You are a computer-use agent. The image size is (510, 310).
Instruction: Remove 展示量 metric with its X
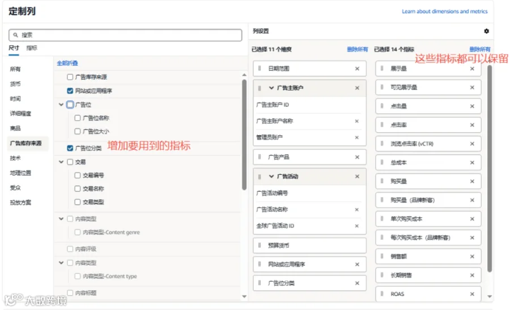(x=472, y=69)
